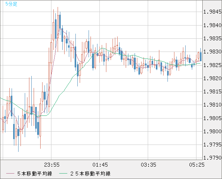Click the 1.9830 price axis label
Screen dimensions: 222x179
[x=212, y=52]
